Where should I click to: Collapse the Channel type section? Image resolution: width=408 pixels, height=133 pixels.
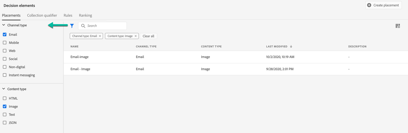4,25
